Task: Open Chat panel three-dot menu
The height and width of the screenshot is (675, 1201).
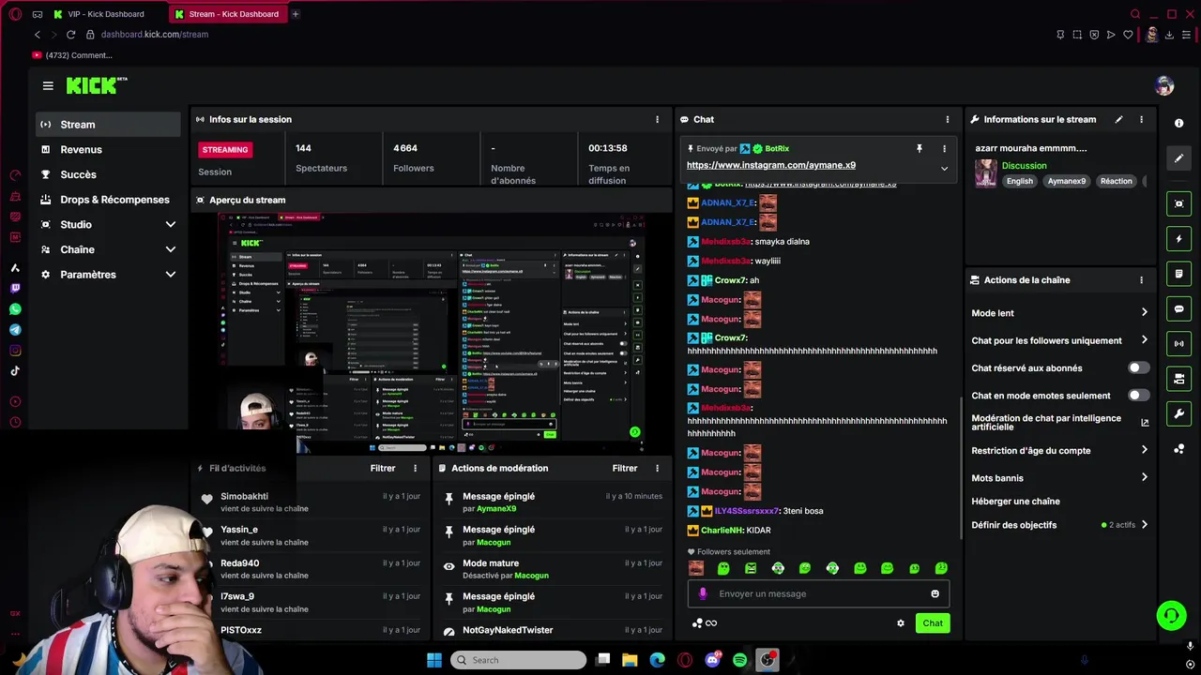Action: (948, 119)
